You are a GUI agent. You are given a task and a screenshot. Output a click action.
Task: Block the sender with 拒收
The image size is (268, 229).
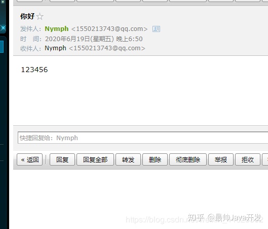(x=248, y=159)
